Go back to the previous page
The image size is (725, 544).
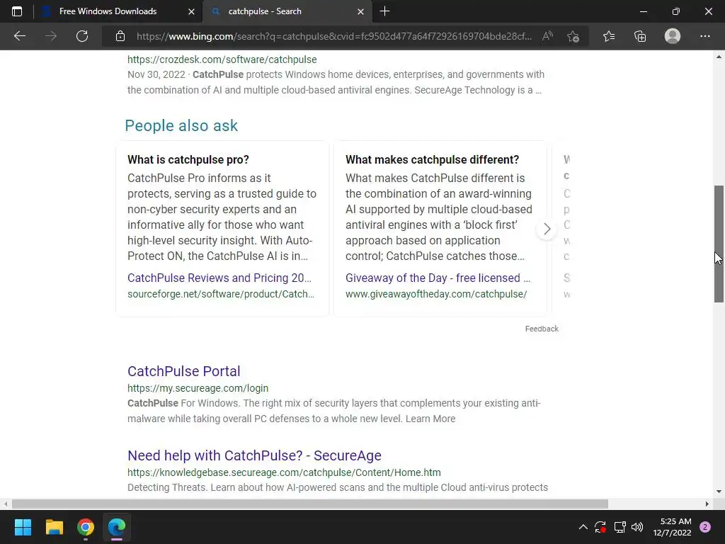[x=19, y=36]
